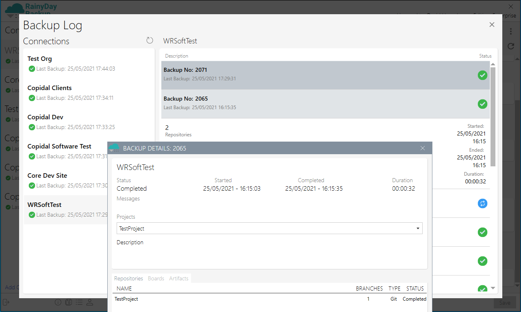Open the Projects dropdown showing TestProject

tap(269, 228)
